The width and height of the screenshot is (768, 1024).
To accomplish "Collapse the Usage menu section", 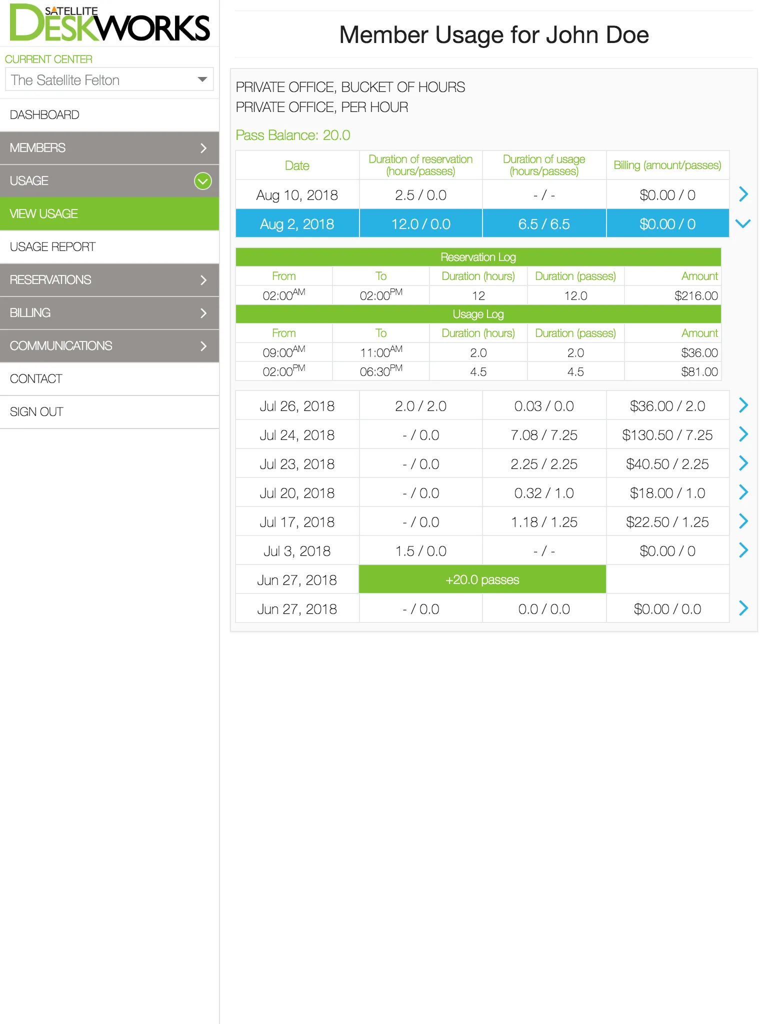I will 109,181.
